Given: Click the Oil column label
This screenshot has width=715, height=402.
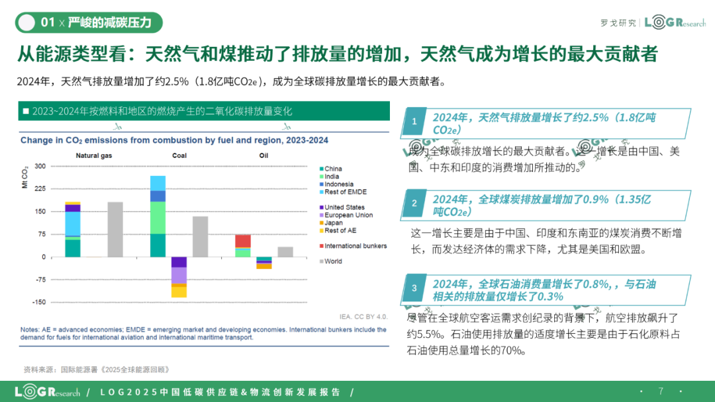Looking at the screenshot, I should point(263,155).
